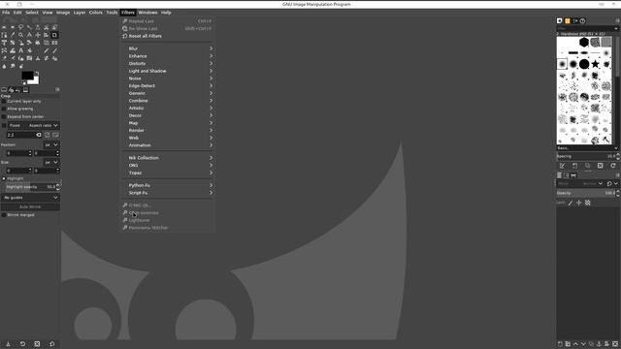Select the Zoom magnifier tool
This screenshot has height=349, width=621.
coord(20,35)
